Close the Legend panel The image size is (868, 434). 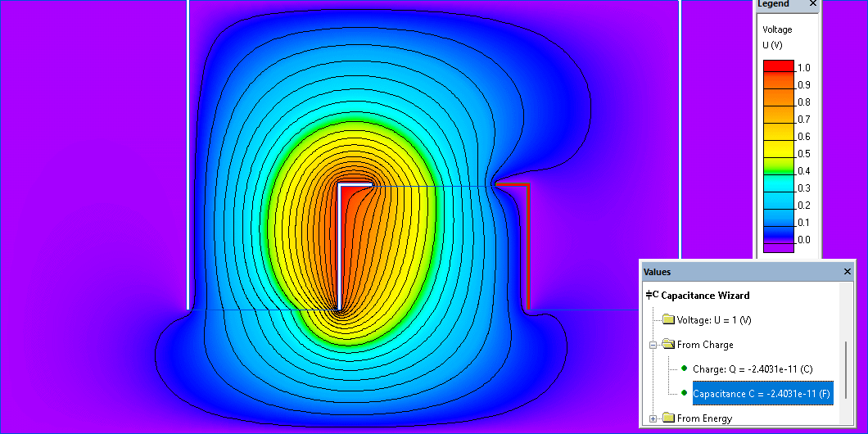point(812,4)
